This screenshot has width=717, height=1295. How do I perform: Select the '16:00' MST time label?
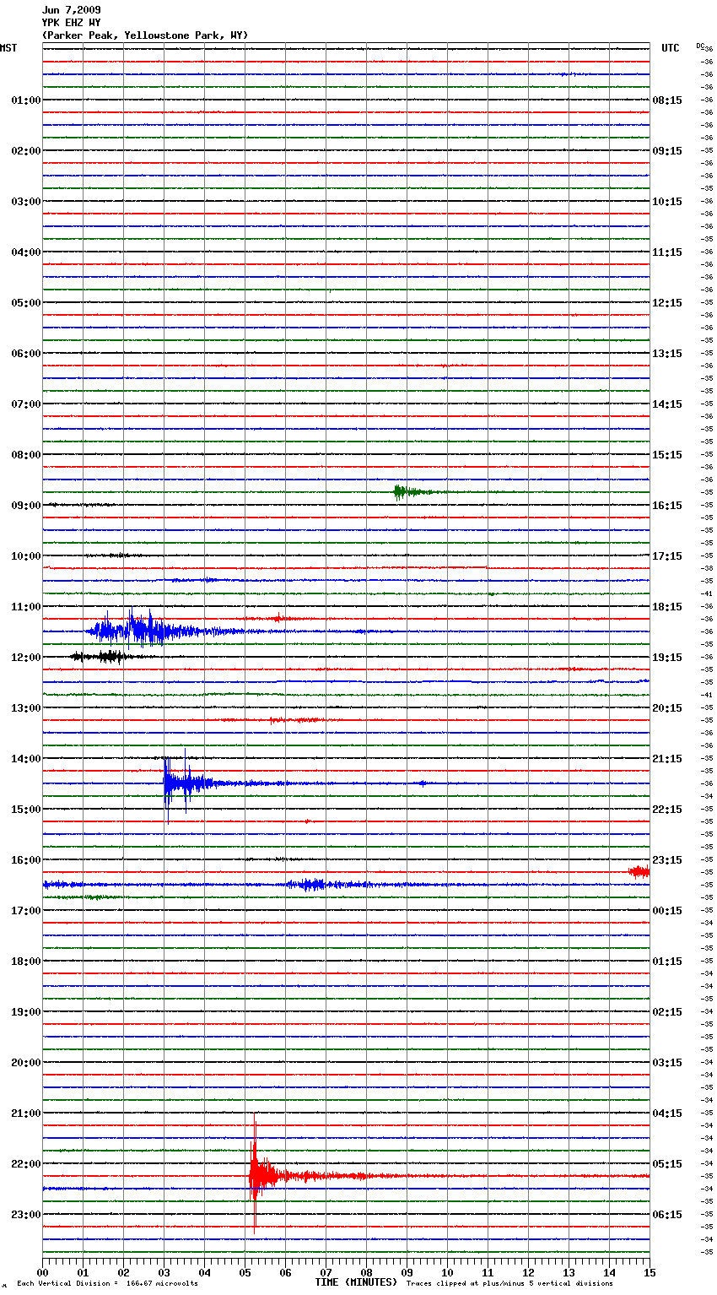pyautogui.click(x=25, y=860)
